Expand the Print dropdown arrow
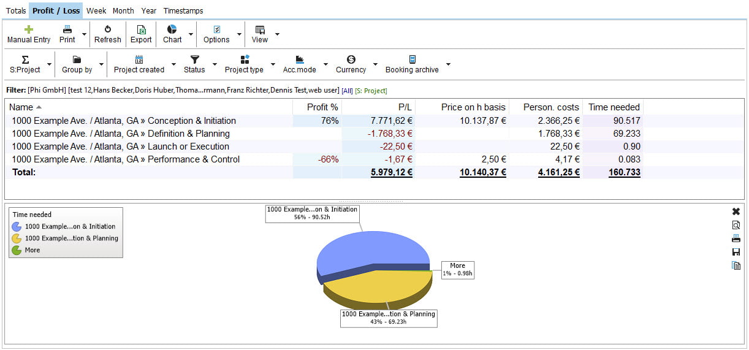 tap(84, 34)
